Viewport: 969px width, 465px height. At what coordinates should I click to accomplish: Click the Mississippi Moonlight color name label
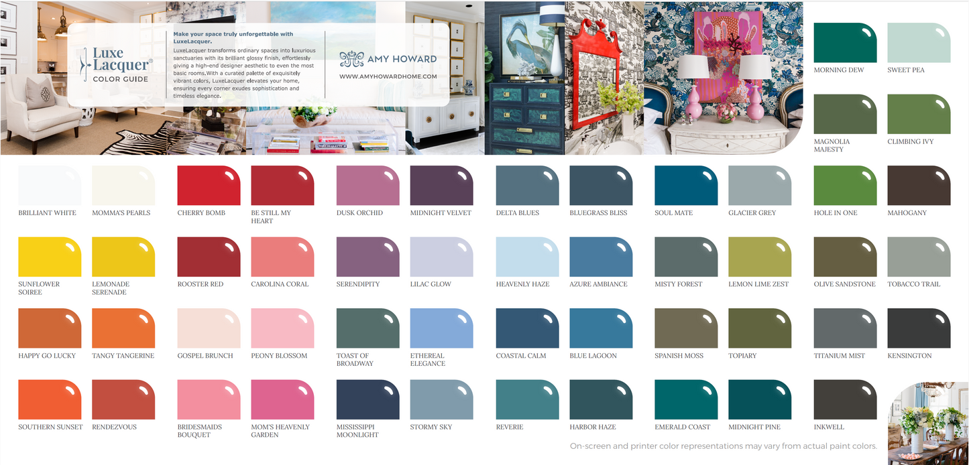click(x=357, y=431)
